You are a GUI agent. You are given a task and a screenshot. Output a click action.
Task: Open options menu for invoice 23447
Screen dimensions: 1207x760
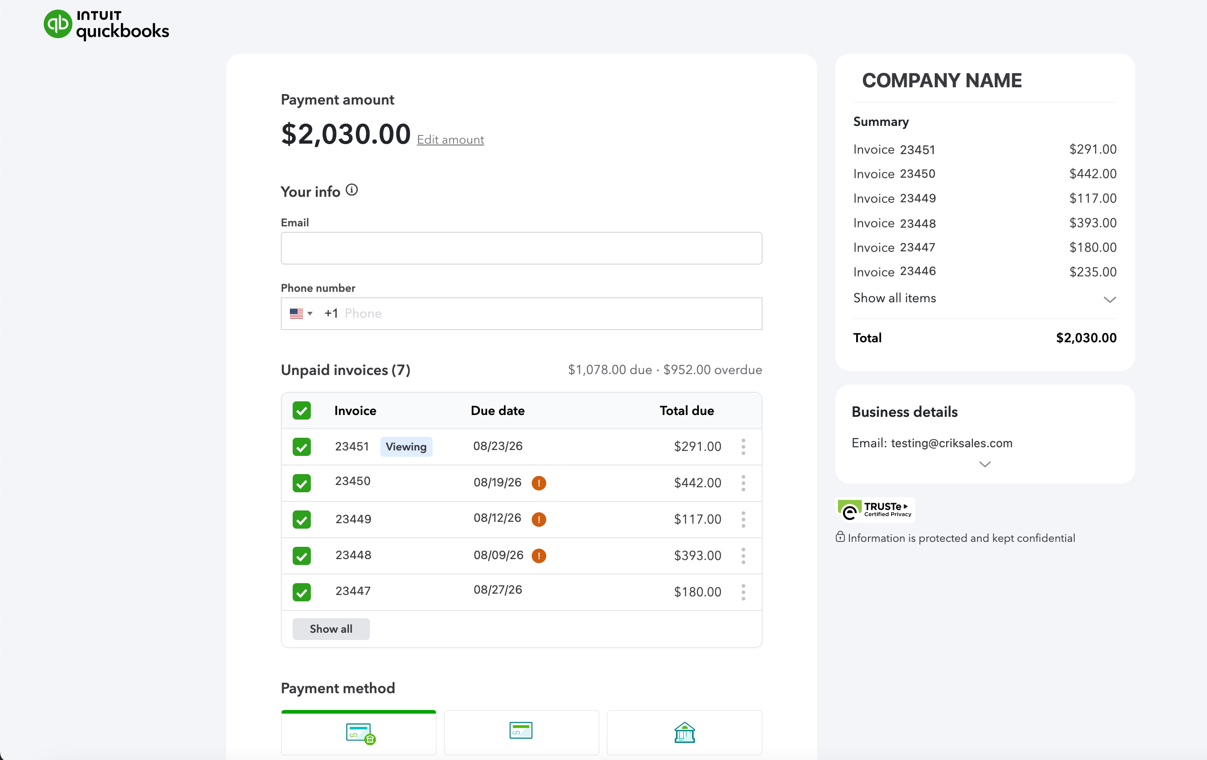(743, 592)
